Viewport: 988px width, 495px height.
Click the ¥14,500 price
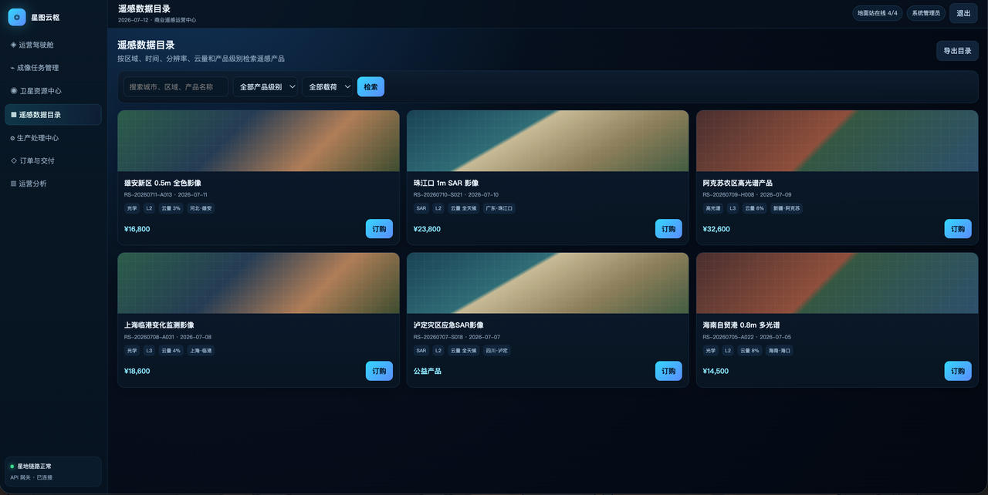(x=716, y=371)
